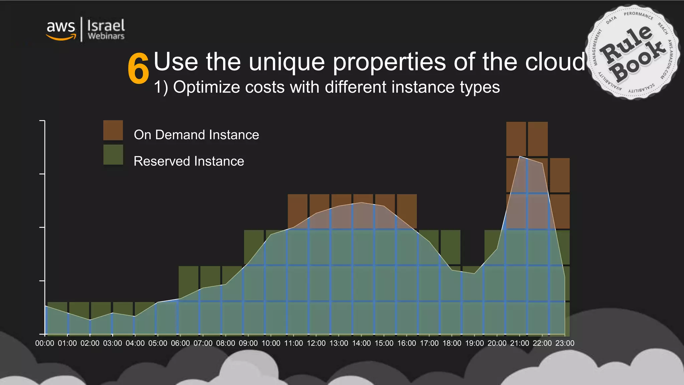The width and height of the screenshot is (684, 385).
Task: Click the 10:00 axis label
Action: click(x=271, y=343)
